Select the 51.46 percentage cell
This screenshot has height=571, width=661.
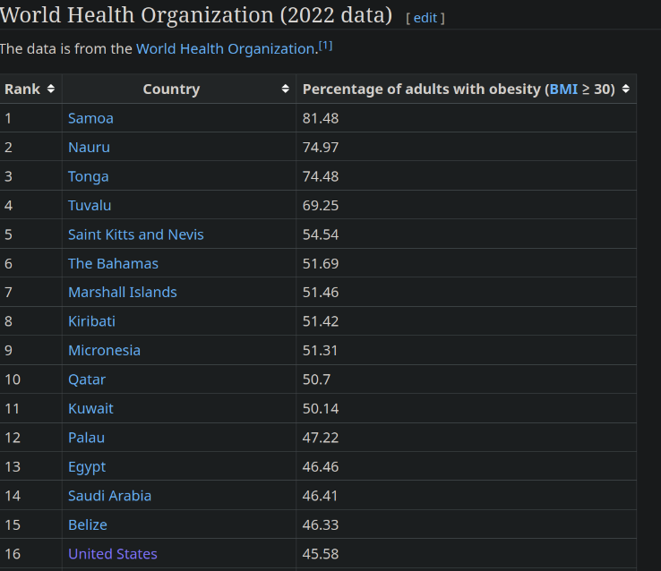tap(466, 293)
